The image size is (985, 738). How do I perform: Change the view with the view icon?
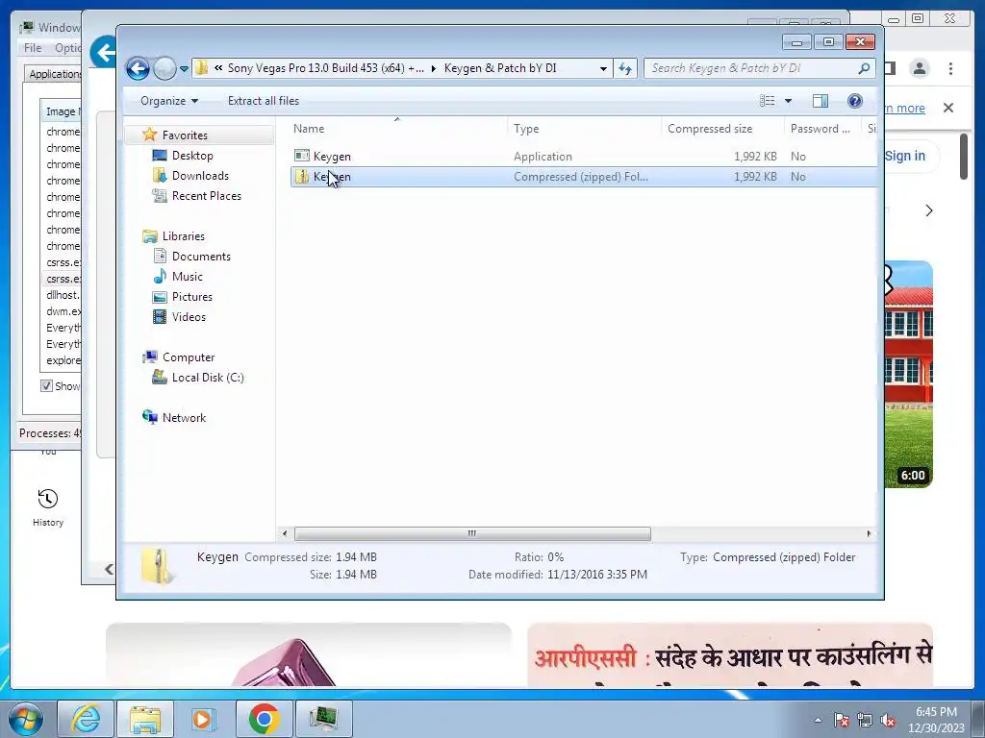pyautogui.click(x=767, y=101)
